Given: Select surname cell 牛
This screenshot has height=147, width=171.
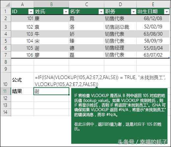Looking at the screenshot, I should click(x=51, y=34).
